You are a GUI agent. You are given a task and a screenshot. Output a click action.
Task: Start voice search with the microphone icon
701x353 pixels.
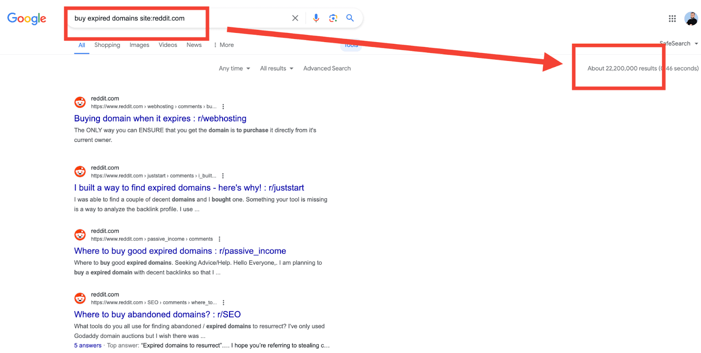[x=316, y=18]
